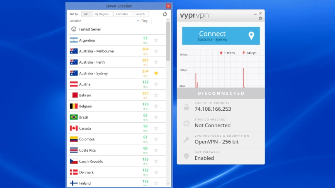335x188 pixels.
Task: Click the red upload arrow in speed graph
Action: coord(221,53)
